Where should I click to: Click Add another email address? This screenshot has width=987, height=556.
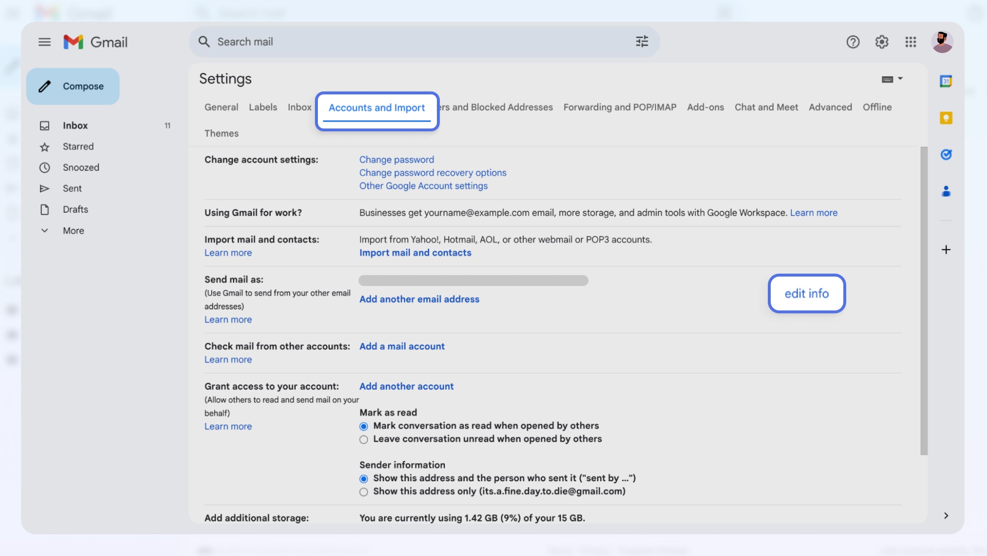419,299
